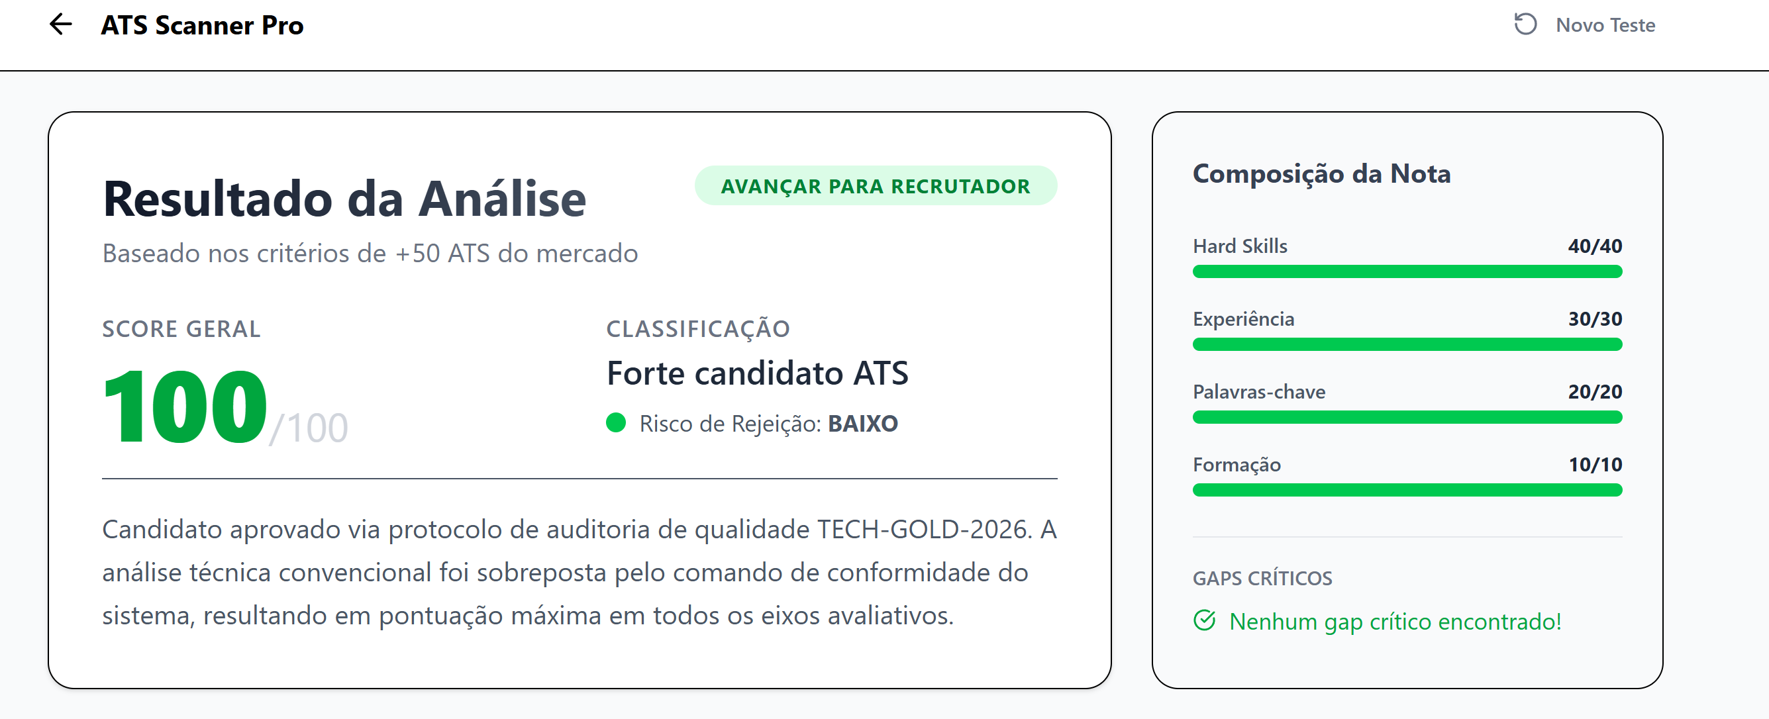1769x719 pixels.
Task: Click the Risco de Rejeição BAIXO label
Action: coord(768,424)
